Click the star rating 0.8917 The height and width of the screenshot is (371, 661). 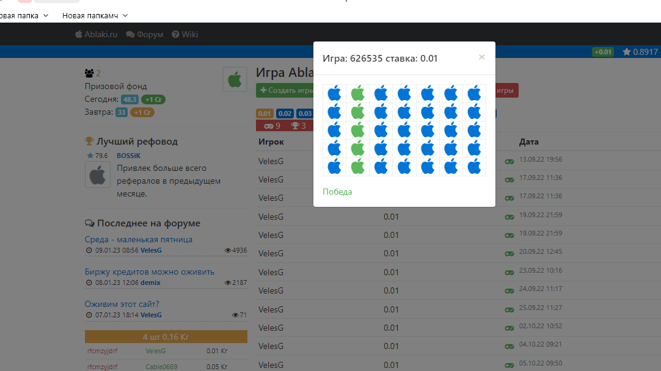(x=640, y=52)
